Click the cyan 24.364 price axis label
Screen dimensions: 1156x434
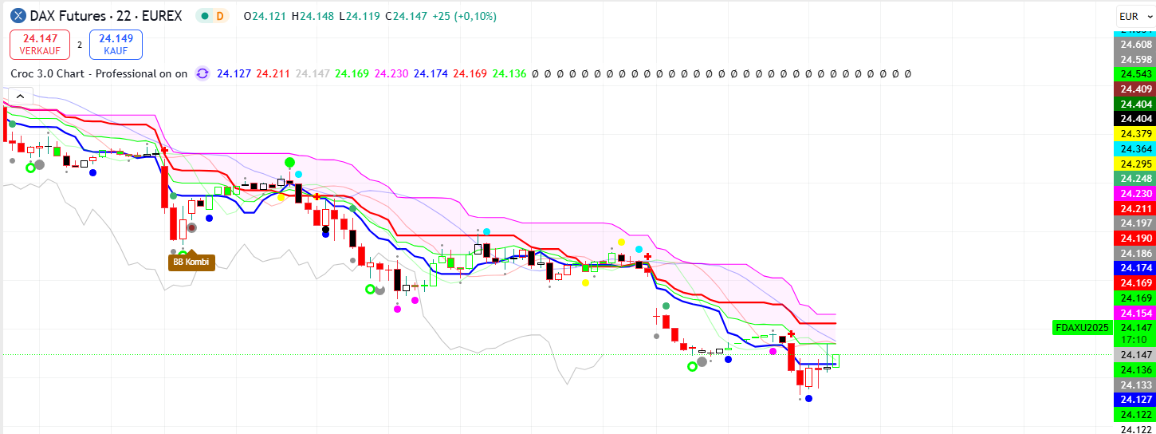(x=1135, y=148)
